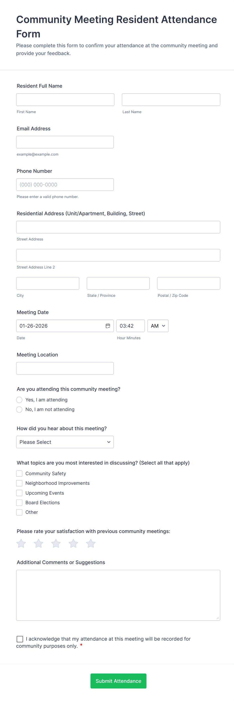Enable the attendance acknowledgment checkbox

(20, 639)
